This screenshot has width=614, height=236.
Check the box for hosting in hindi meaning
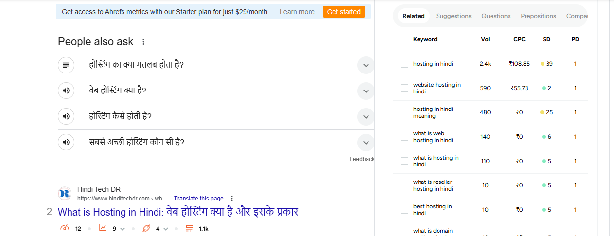click(404, 112)
